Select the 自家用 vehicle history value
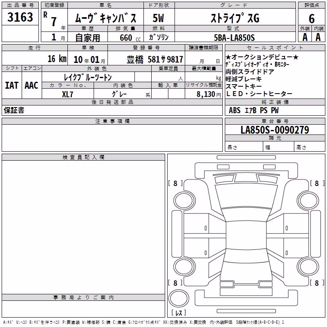 coord(87,38)
